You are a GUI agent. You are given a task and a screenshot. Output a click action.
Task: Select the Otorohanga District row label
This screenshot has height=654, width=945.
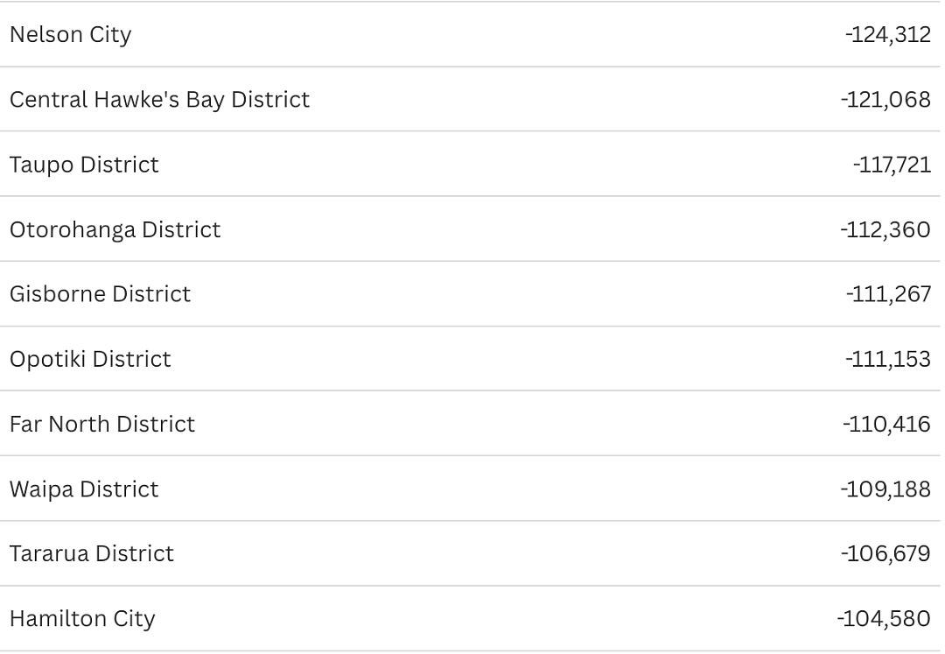[115, 229]
